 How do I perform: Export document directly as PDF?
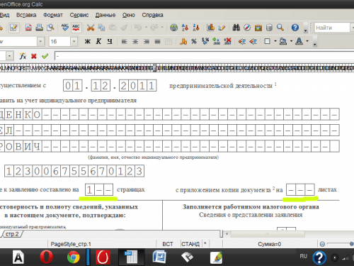(x=28, y=28)
